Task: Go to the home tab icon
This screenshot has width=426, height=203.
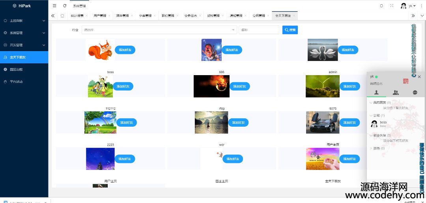Action: coord(62,16)
